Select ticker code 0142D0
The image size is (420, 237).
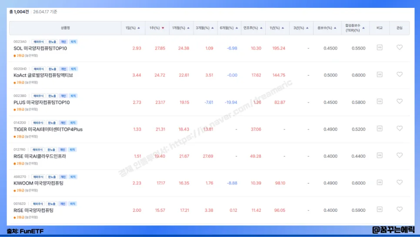pos(20,123)
